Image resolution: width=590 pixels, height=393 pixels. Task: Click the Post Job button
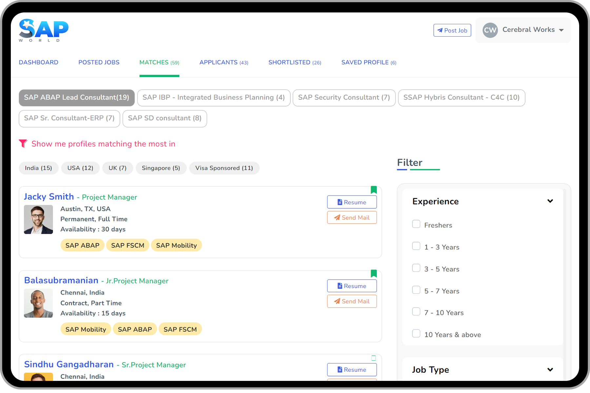click(452, 30)
